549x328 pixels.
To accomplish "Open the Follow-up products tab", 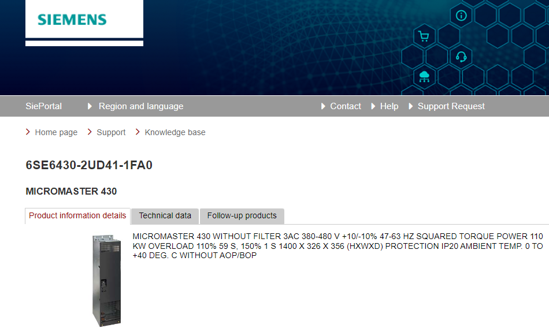I will (x=242, y=216).
